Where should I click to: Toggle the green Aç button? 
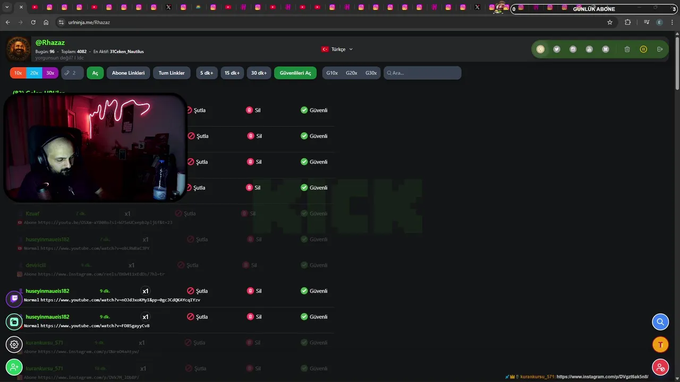[x=95, y=73]
